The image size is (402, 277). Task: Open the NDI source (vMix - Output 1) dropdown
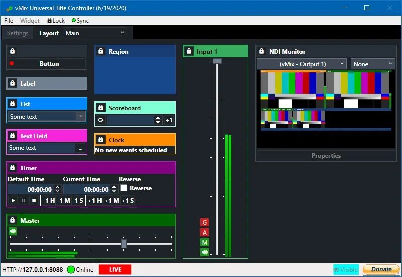pos(302,64)
